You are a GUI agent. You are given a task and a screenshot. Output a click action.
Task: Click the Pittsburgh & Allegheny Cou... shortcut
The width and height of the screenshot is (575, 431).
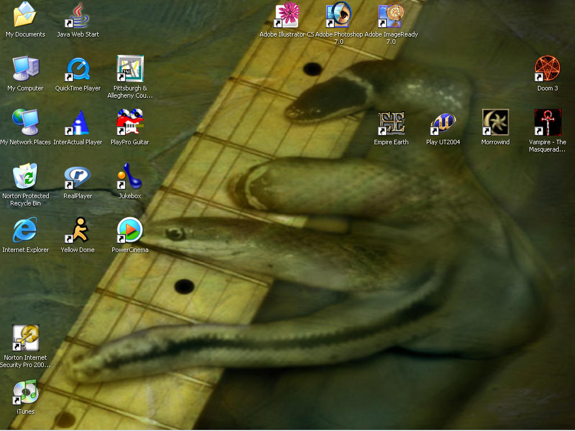click(130, 68)
